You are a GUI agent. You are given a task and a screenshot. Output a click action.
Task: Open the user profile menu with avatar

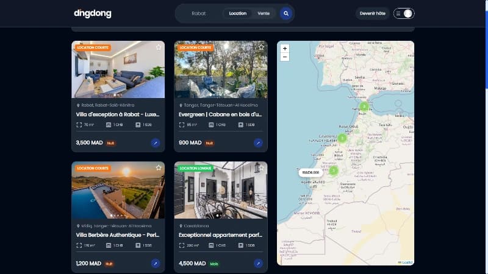click(x=404, y=13)
